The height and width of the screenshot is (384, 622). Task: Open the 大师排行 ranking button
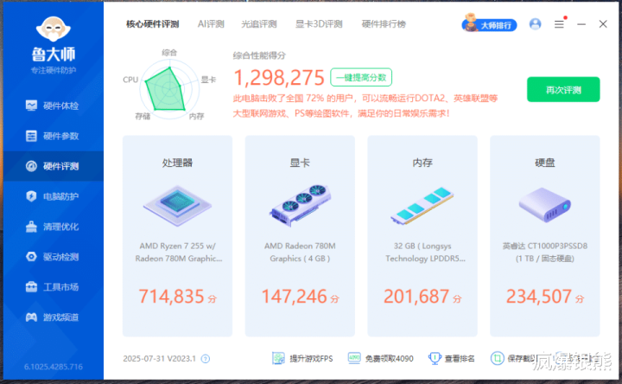point(489,24)
